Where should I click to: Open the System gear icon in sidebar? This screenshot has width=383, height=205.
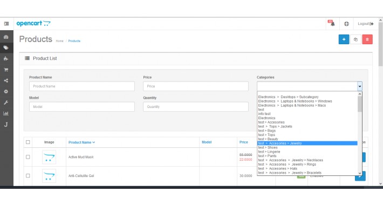click(x=6, y=91)
